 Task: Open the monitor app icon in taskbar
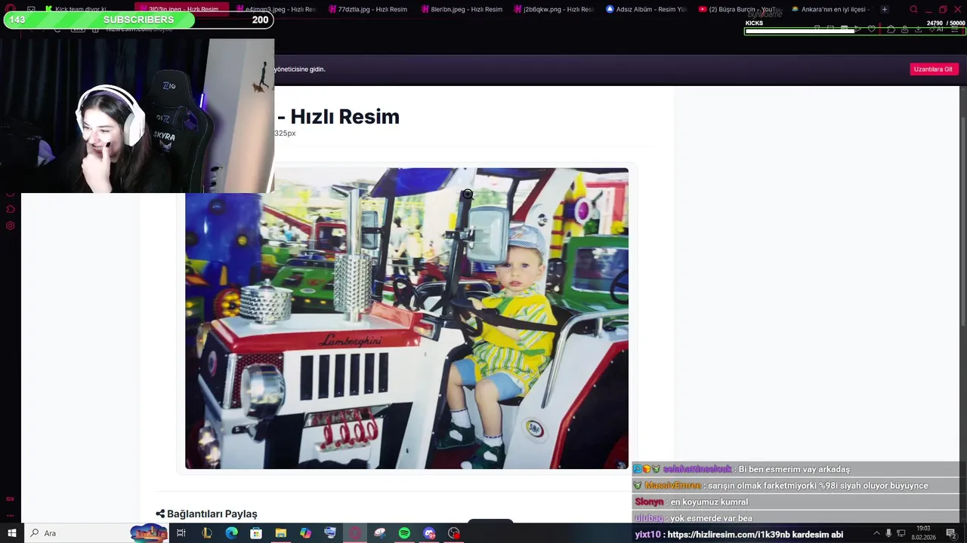coord(330,533)
